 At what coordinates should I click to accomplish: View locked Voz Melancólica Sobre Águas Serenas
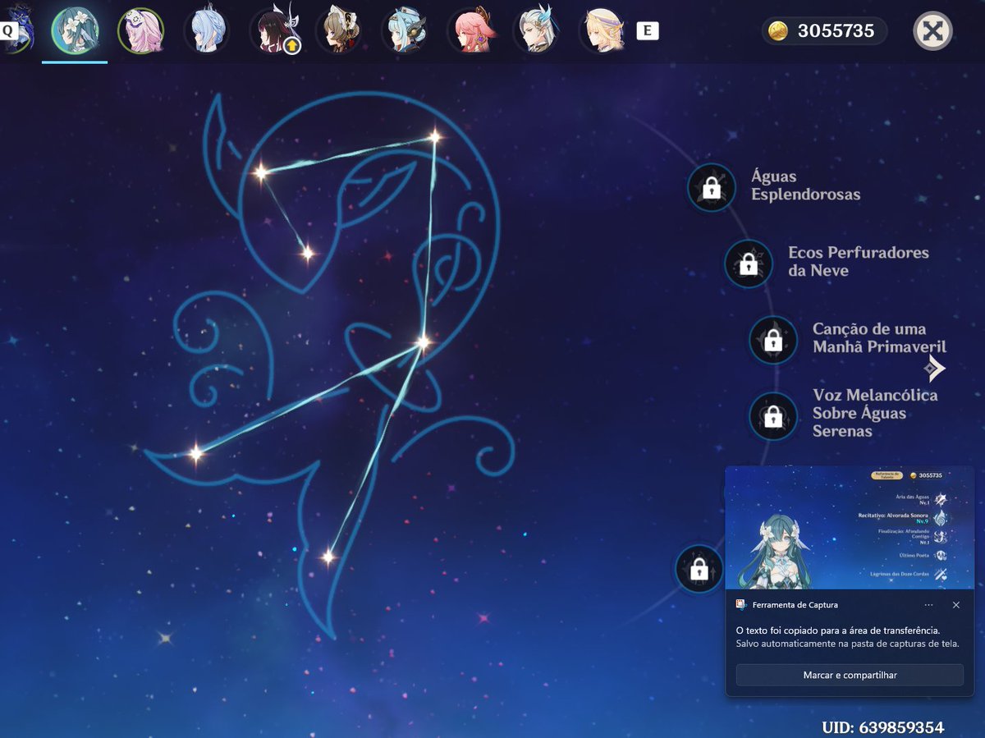tap(772, 416)
